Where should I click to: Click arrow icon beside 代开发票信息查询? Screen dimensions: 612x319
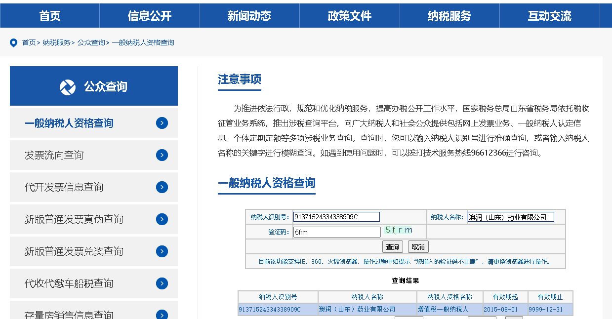pos(162,187)
